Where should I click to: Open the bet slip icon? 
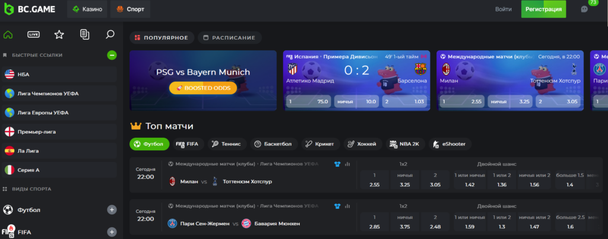coord(84,35)
